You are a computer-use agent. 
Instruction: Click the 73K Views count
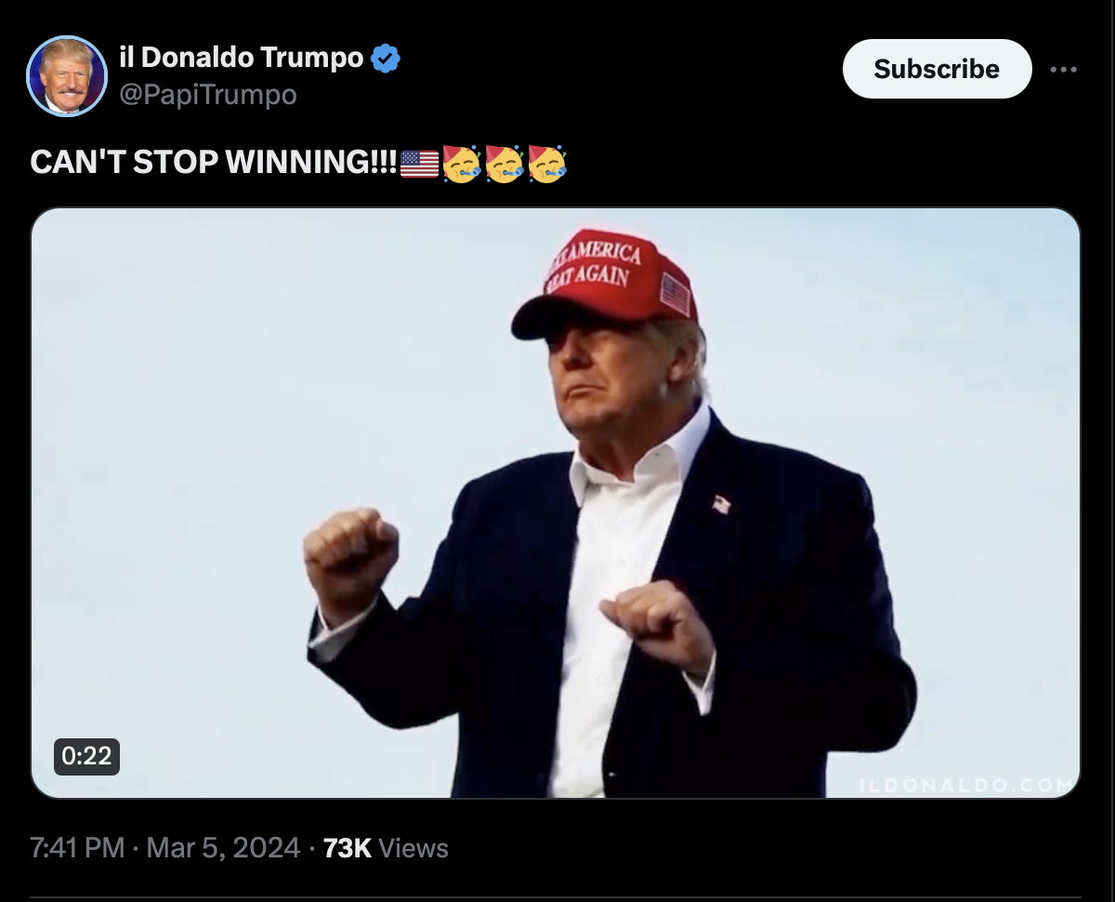386,848
